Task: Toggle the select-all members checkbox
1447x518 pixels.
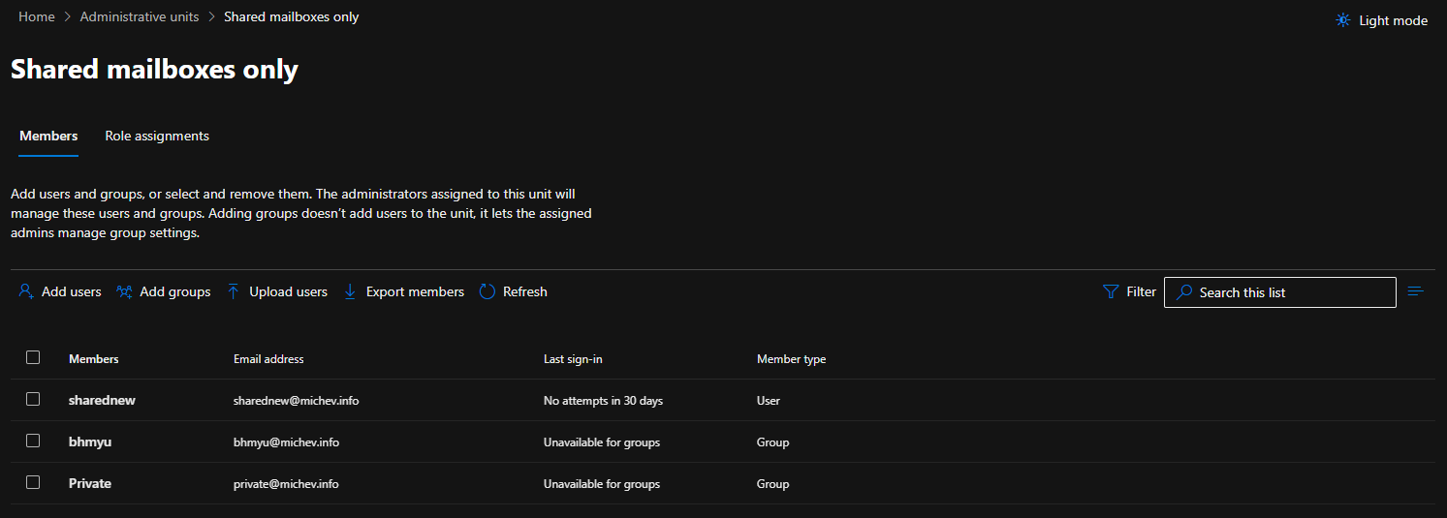Action: (x=33, y=357)
